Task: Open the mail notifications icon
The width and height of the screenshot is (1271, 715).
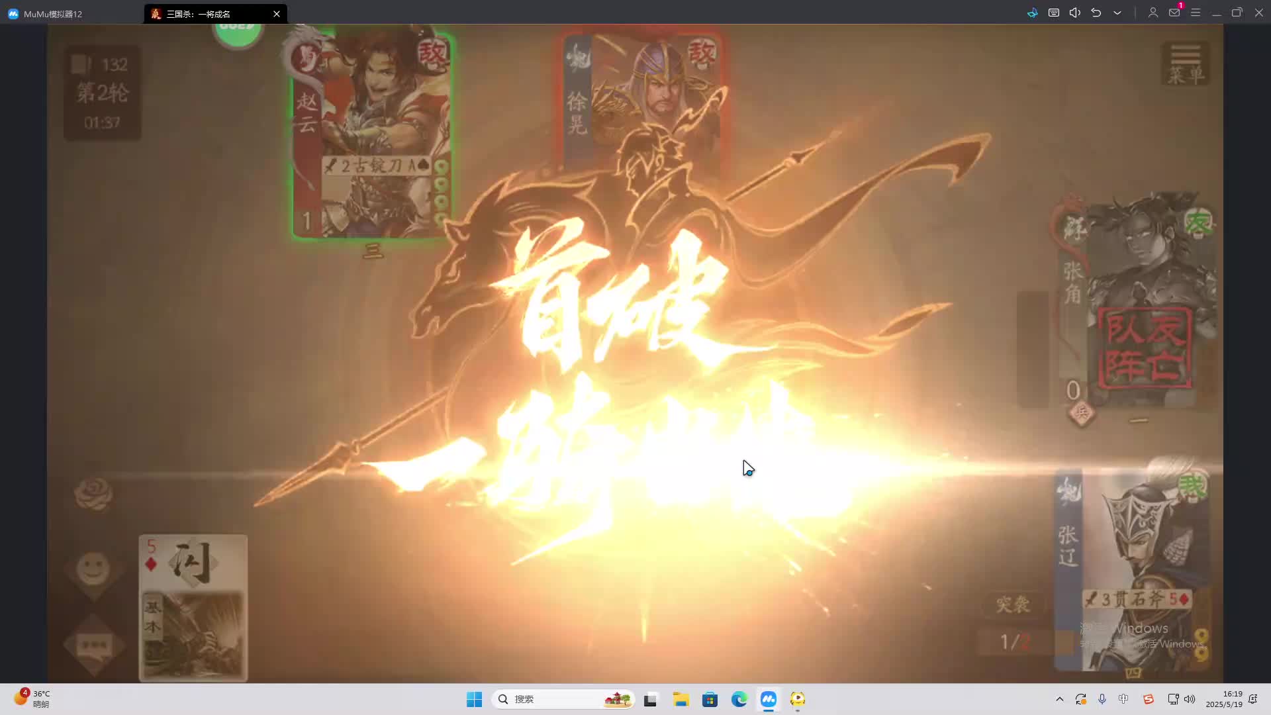Action: (1174, 13)
